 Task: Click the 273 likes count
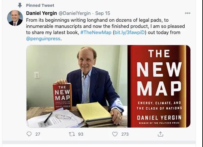click(125, 134)
